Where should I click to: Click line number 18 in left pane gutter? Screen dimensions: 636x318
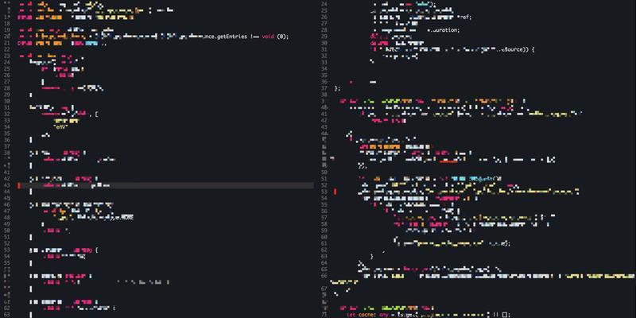[x=7, y=24]
